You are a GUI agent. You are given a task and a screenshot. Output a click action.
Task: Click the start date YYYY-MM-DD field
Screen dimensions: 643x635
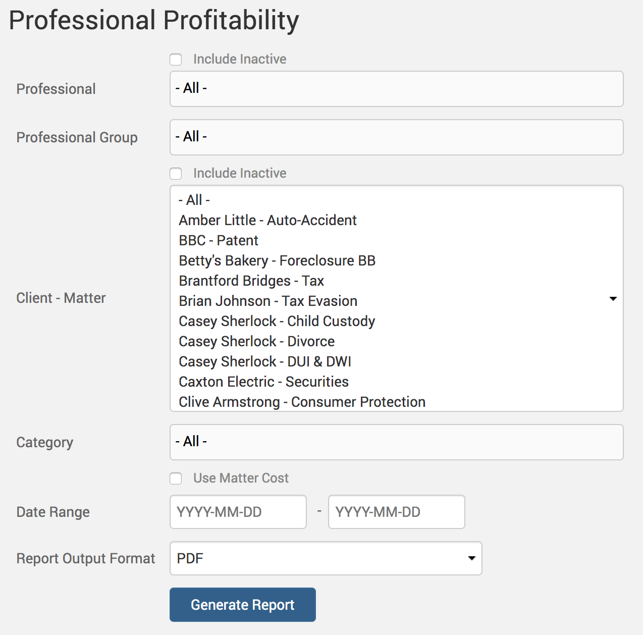click(x=238, y=512)
